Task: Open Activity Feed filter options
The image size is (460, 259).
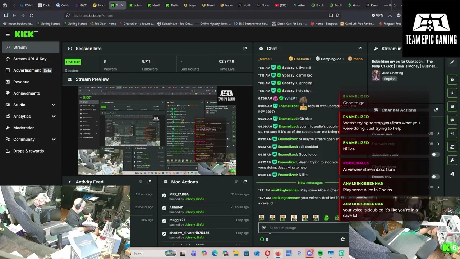Action: pos(141,182)
